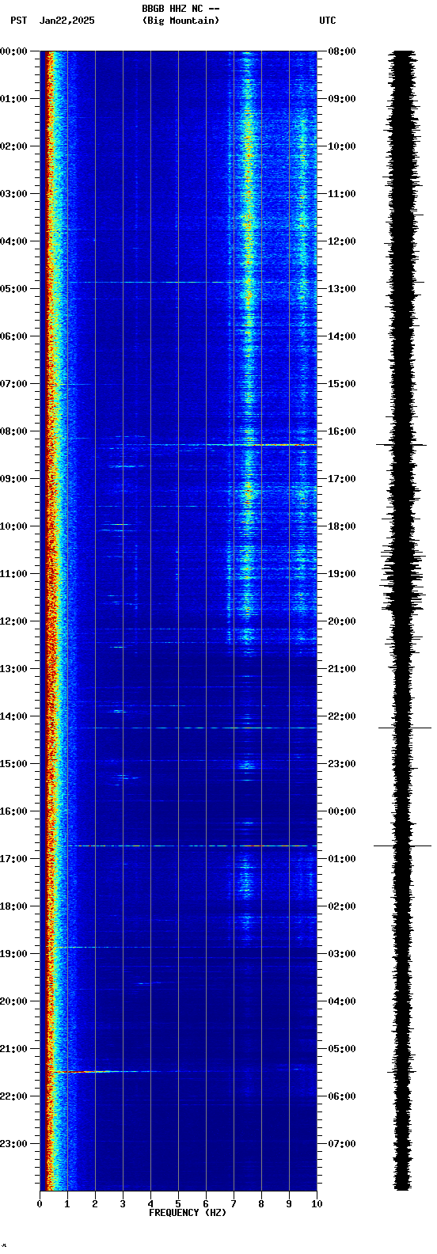The image size is (437, 1254).
Task: Click the UTC time label "06:00"
Action: tap(342, 1096)
